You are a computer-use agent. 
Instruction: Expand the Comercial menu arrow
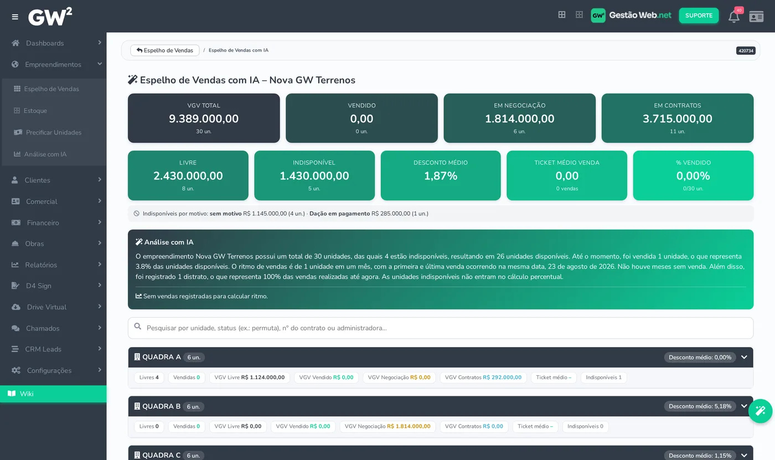[100, 201]
